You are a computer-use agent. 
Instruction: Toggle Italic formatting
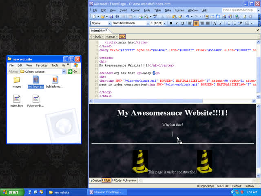[177, 23]
